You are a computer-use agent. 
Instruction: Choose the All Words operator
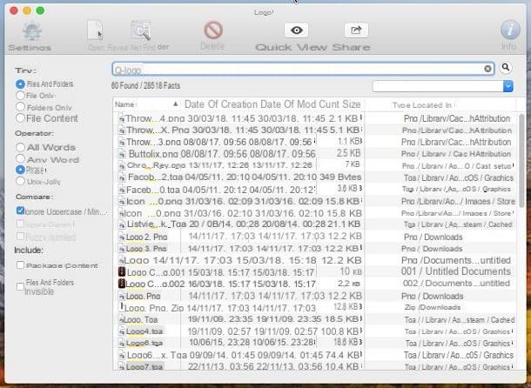pyautogui.click(x=20, y=147)
